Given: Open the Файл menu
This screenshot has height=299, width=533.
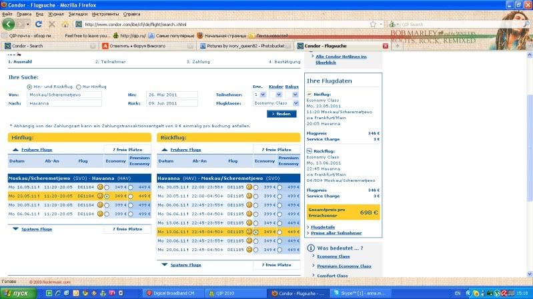Looking at the screenshot, I should (7, 14).
